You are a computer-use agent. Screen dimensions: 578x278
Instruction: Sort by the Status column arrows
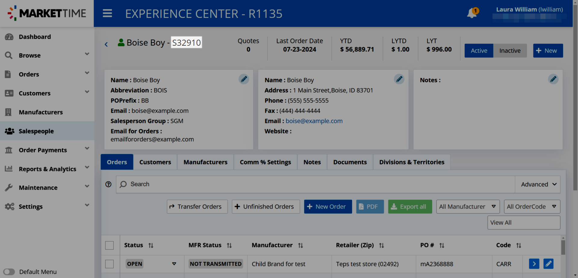click(151, 246)
